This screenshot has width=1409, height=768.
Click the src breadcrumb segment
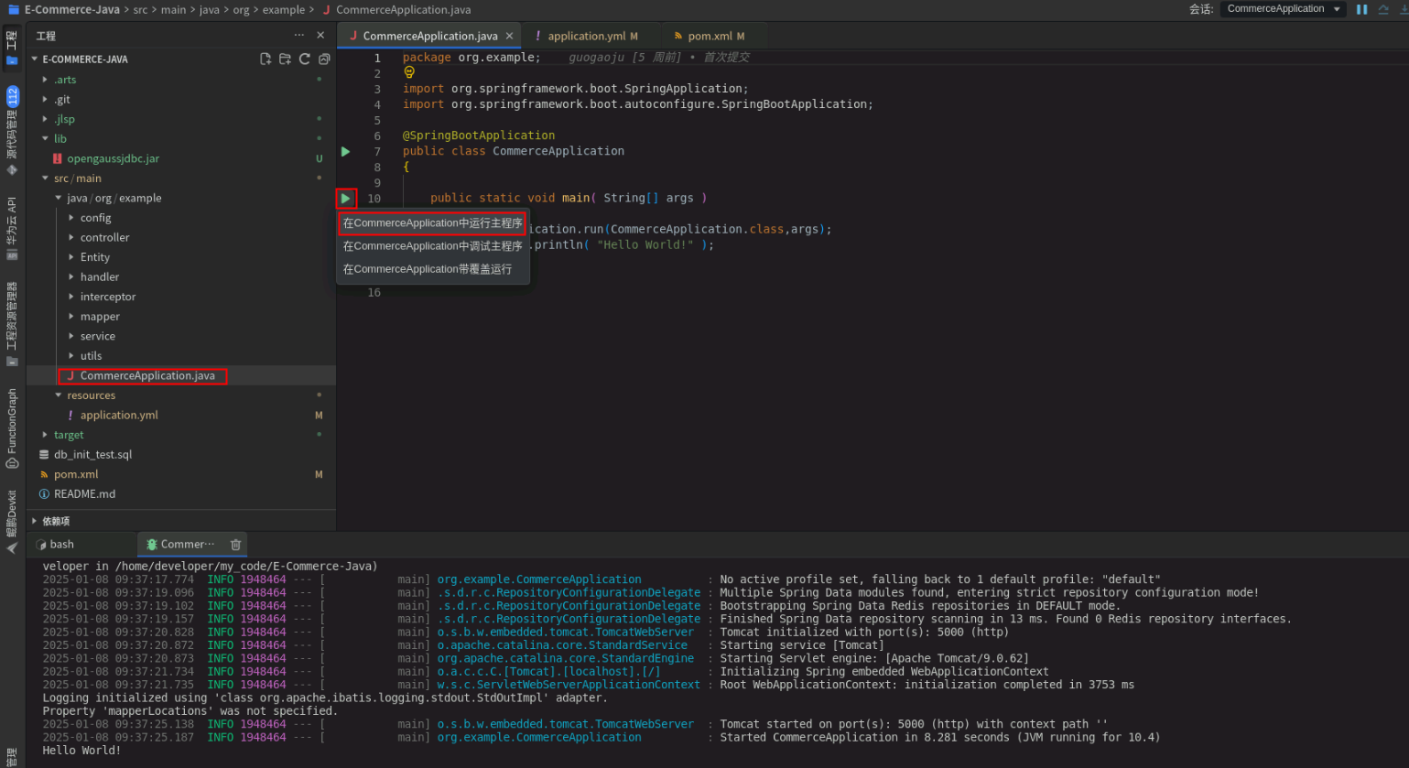(140, 10)
